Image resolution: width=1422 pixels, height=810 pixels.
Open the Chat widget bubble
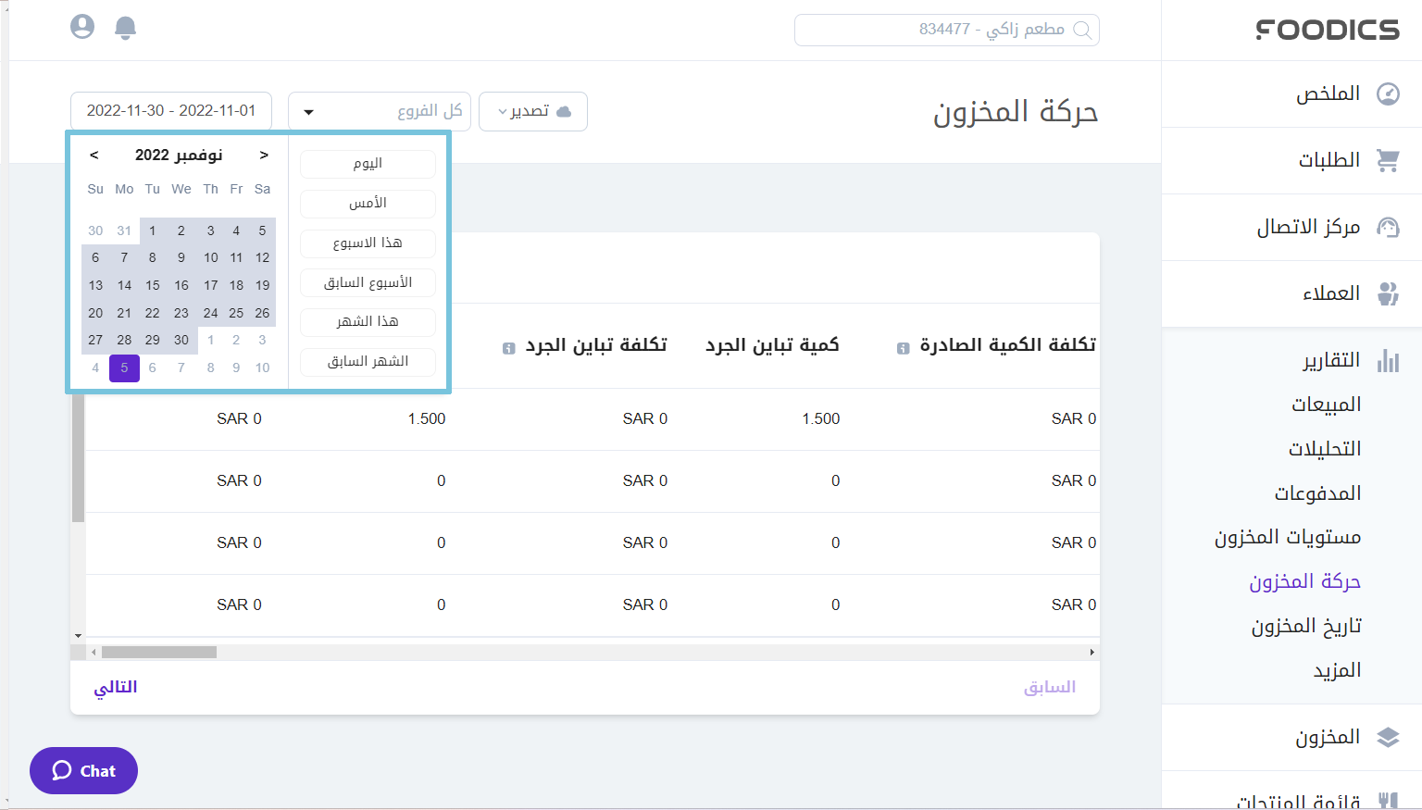(83, 770)
